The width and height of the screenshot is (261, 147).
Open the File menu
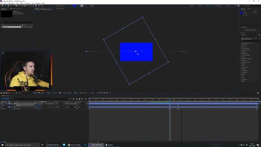2,3
